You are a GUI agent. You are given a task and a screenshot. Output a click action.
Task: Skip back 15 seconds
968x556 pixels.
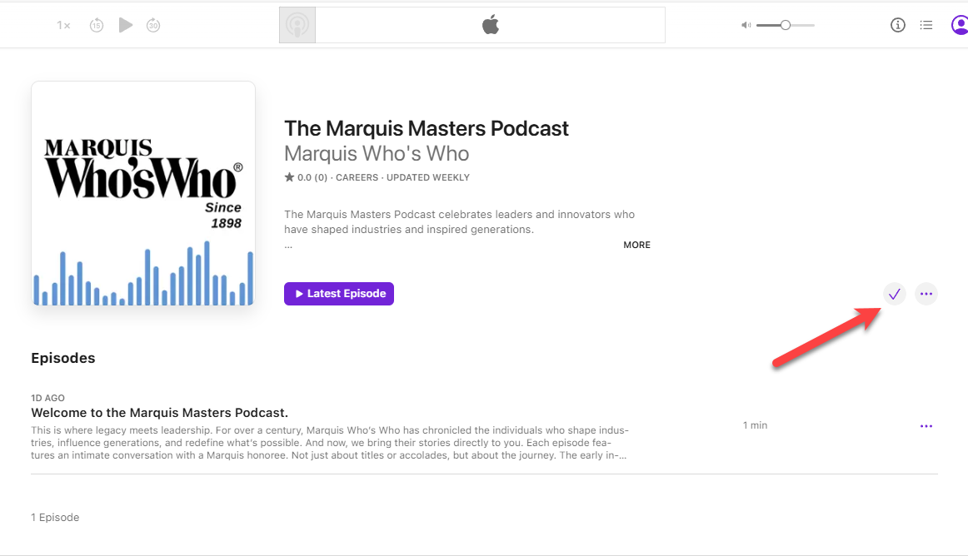(x=97, y=26)
